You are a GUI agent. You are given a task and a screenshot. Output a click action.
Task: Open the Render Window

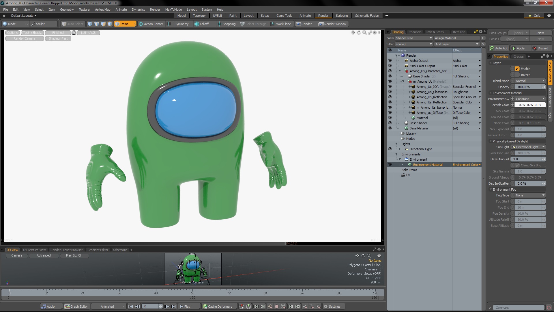(x=333, y=24)
